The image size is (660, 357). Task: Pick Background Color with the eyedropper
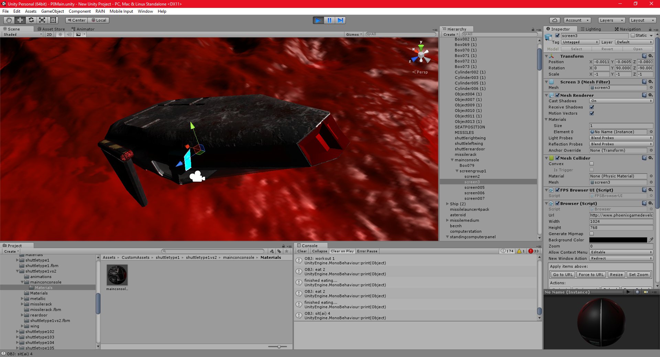[651, 240]
